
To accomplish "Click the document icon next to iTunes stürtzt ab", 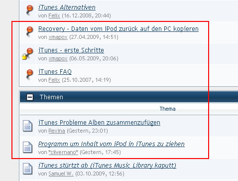I will [x=27, y=169].
